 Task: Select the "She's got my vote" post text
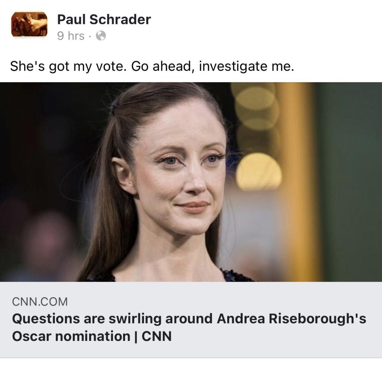pyautogui.click(x=152, y=66)
